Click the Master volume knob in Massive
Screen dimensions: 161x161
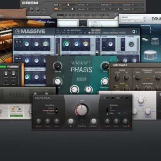[x=131, y=44]
